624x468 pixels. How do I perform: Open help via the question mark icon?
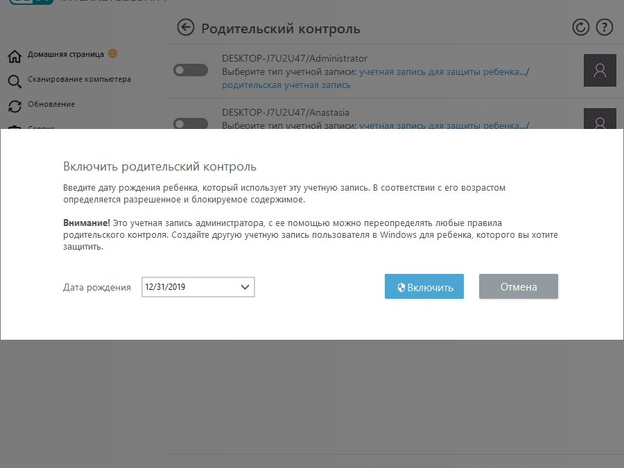(x=604, y=27)
